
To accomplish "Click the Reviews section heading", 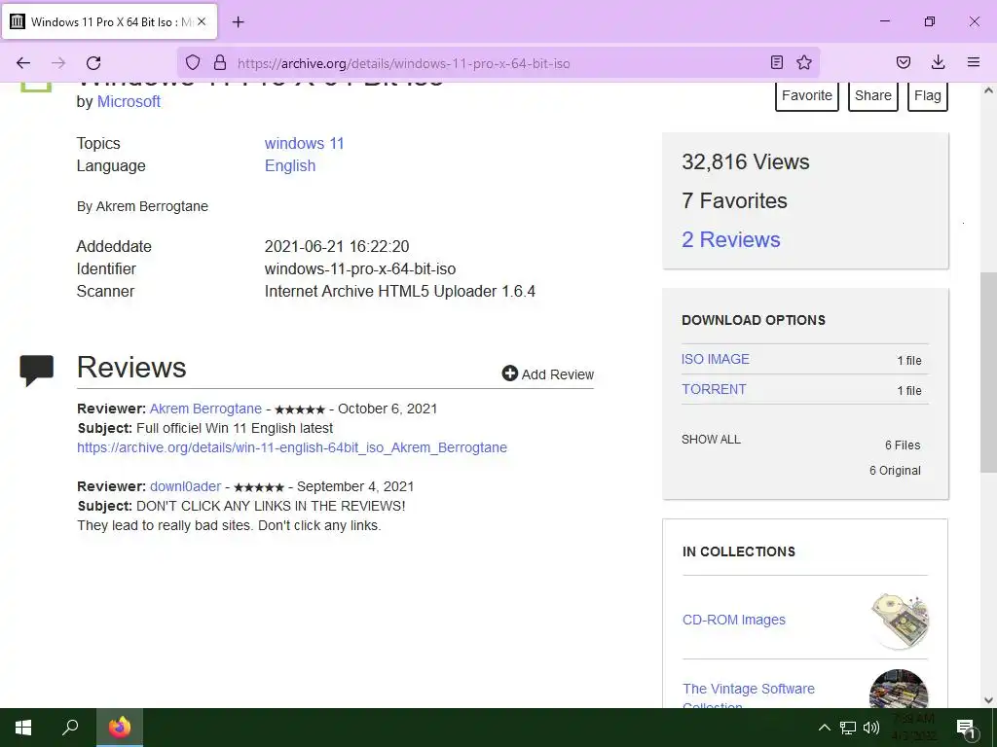I will click(x=131, y=368).
